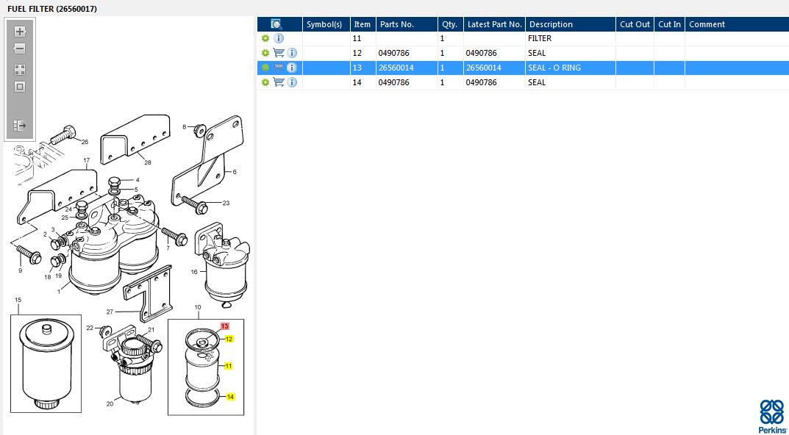The width and height of the screenshot is (789, 435).
Task: Click callout number 9 bolt in diagram
Action: [20, 270]
